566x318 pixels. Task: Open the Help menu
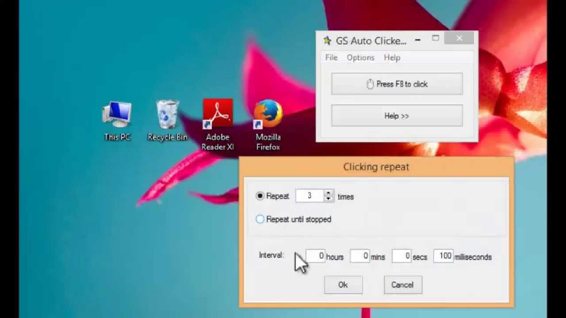tap(392, 57)
